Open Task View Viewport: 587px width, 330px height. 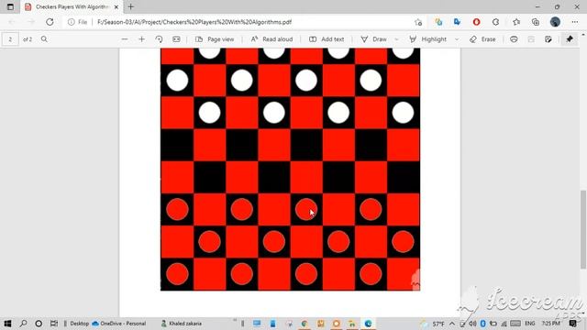[x=54, y=324]
